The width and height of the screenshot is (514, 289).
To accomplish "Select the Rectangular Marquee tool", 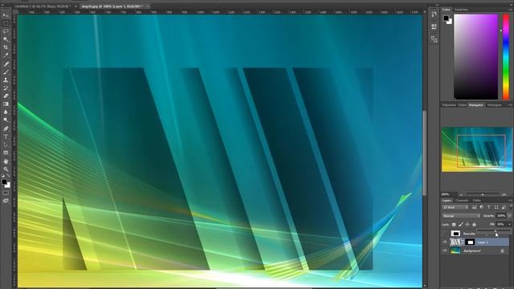I will click(6, 23).
